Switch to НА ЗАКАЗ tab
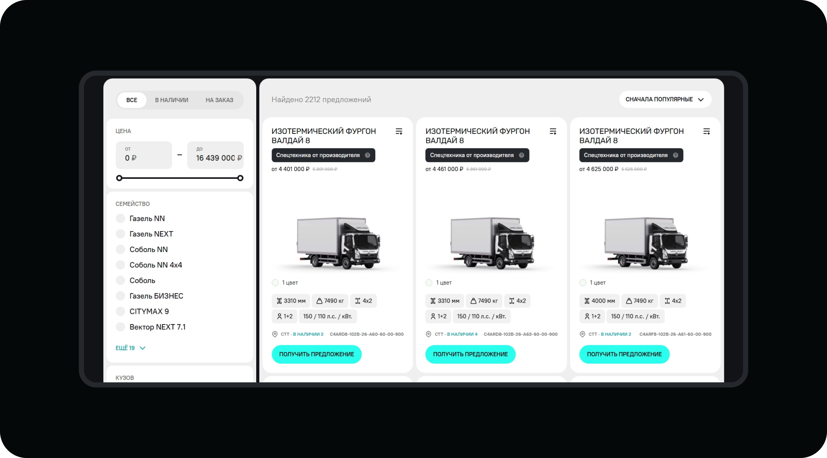Viewport: 827px width, 458px height. pyautogui.click(x=219, y=100)
